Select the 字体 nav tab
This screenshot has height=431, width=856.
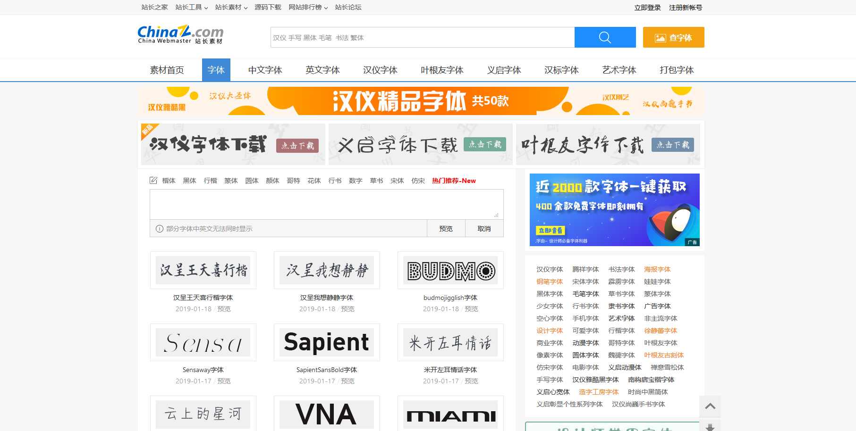pyautogui.click(x=216, y=70)
